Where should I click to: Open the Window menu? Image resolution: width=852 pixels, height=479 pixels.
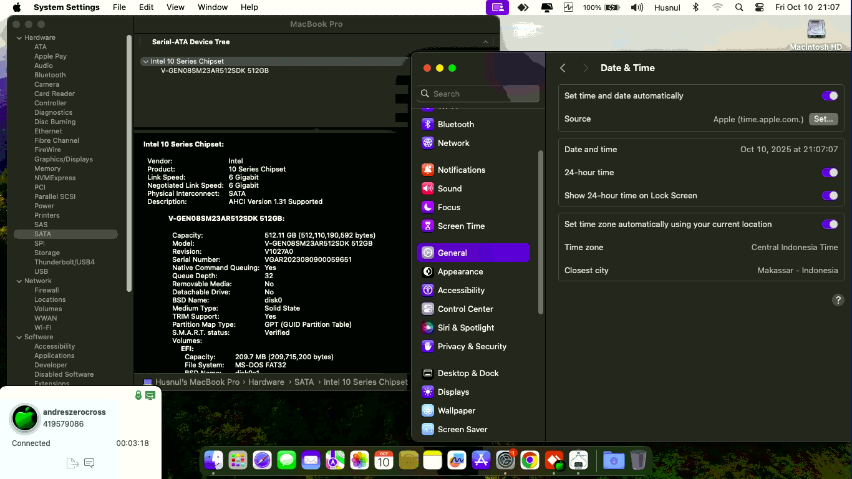[x=213, y=7]
